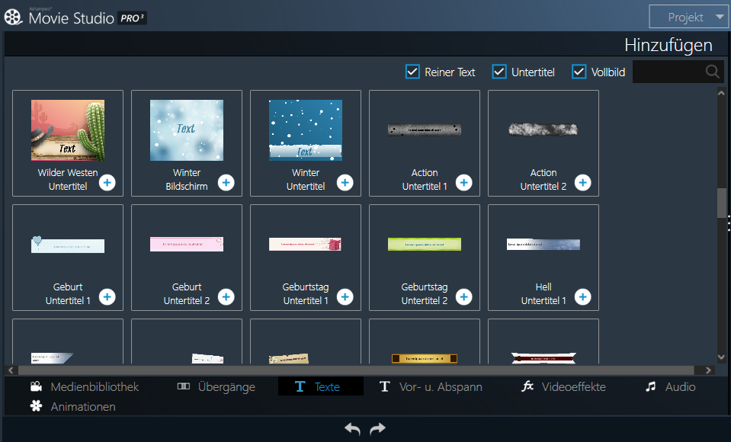Toggle the Vollbild filter checkbox
Viewport: 731px width, 442px height.
click(579, 72)
